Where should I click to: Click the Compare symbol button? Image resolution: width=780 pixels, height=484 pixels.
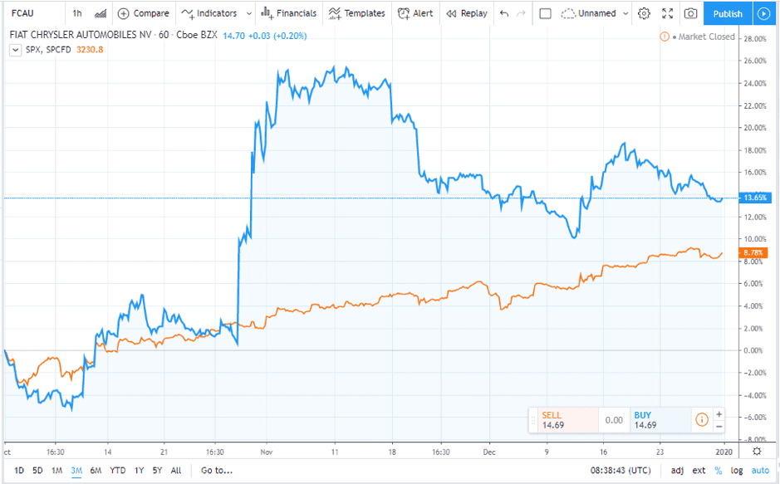point(143,13)
